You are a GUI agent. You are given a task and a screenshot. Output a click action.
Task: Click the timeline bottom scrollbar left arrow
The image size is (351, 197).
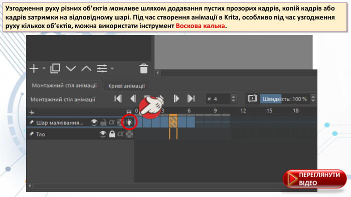coord(30,185)
